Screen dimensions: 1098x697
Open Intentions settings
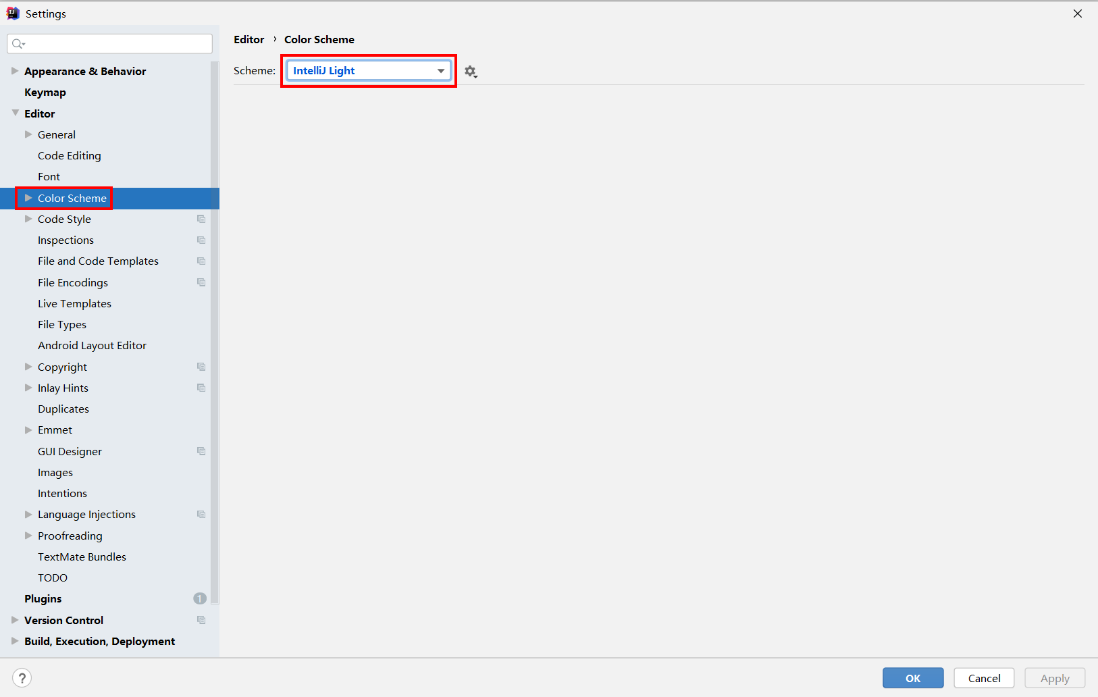point(62,493)
